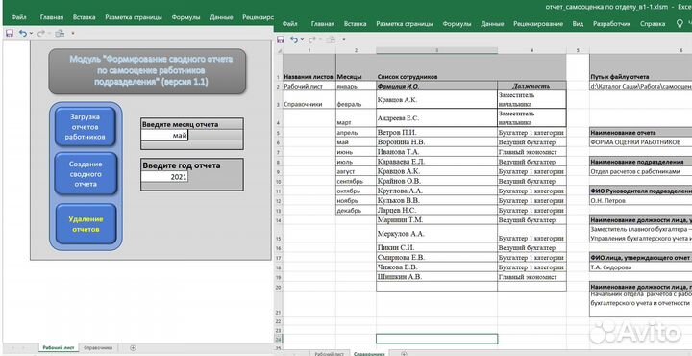This screenshot has width=692, height=356.
Task: Open Главная tab in the right window
Action: (323, 24)
